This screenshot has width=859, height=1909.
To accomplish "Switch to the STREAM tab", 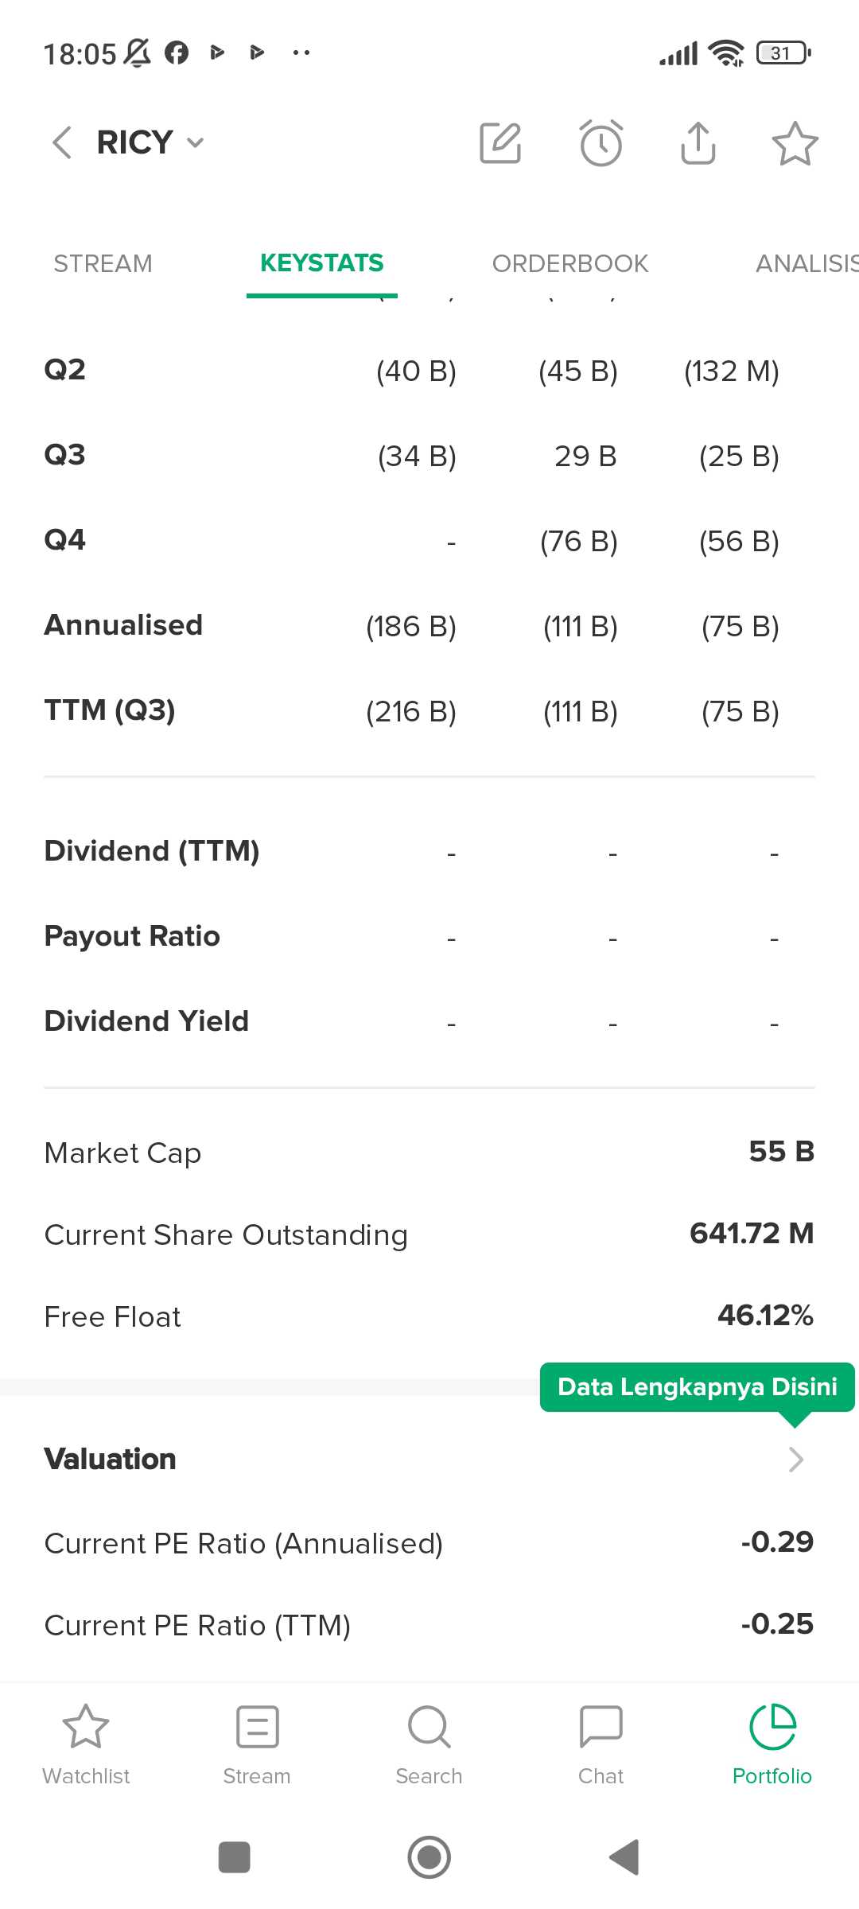I will 103,263.
